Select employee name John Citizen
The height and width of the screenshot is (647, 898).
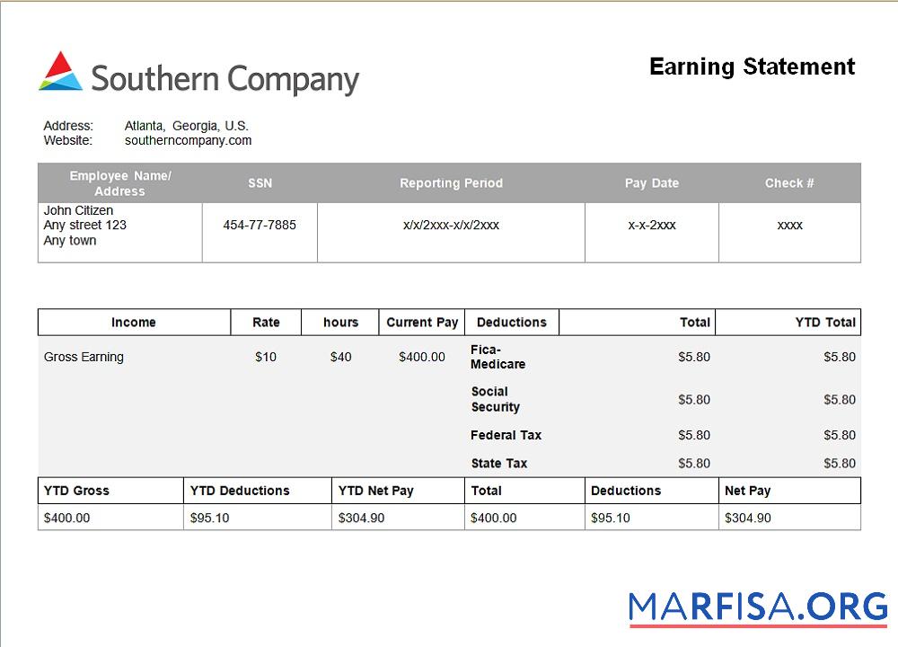tap(77, 210)
